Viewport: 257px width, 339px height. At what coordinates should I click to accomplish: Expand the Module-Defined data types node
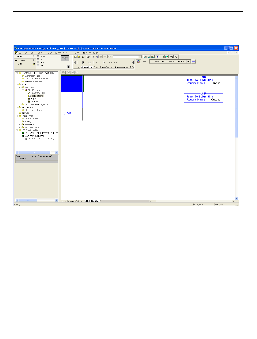pos(20,127)
